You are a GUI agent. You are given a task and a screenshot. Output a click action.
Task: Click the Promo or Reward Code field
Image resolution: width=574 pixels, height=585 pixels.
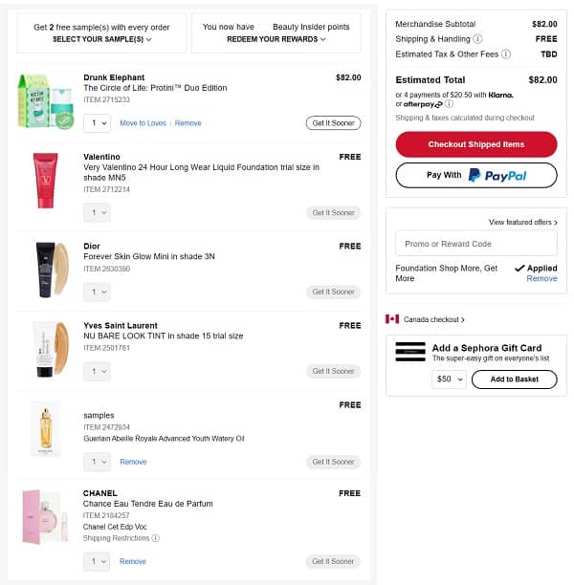pos(475,244)
